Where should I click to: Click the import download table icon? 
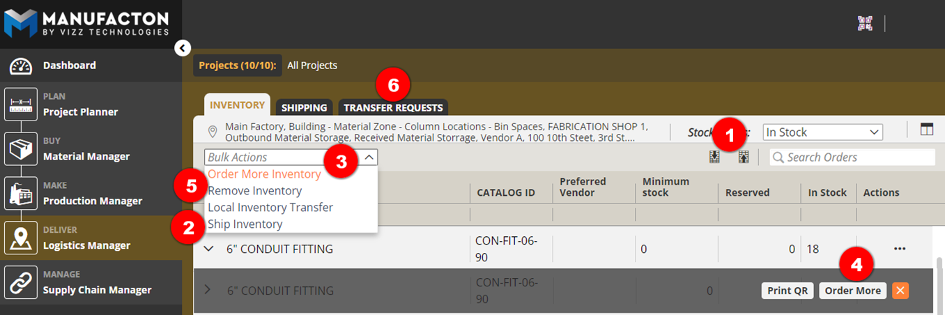click(714, 157)
